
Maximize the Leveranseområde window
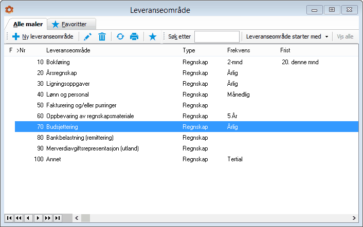[x=332, y=10]
